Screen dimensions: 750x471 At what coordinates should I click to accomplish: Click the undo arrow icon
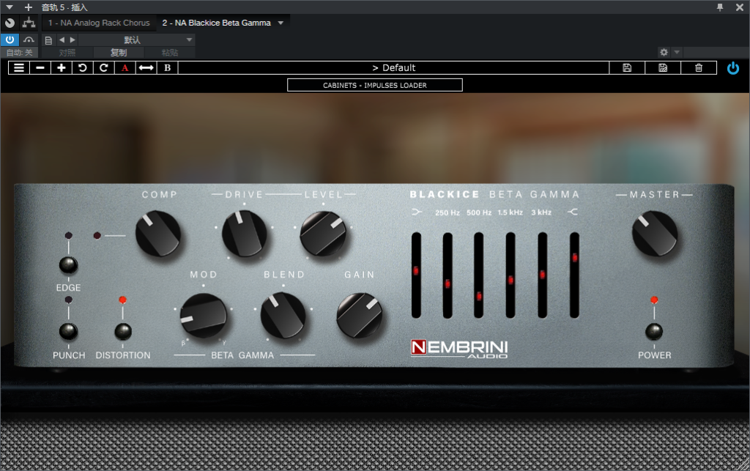pyautogui.click(x=83, y=67)
